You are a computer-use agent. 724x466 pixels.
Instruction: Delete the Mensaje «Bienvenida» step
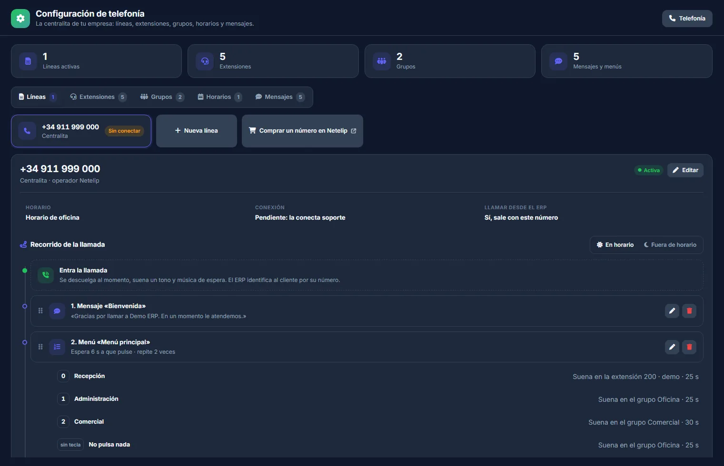click(689, 311)
